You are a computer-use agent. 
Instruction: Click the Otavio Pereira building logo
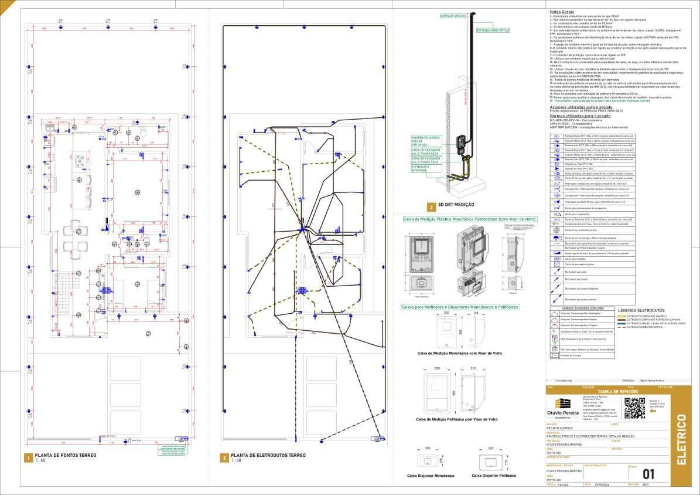pos(563,404)
